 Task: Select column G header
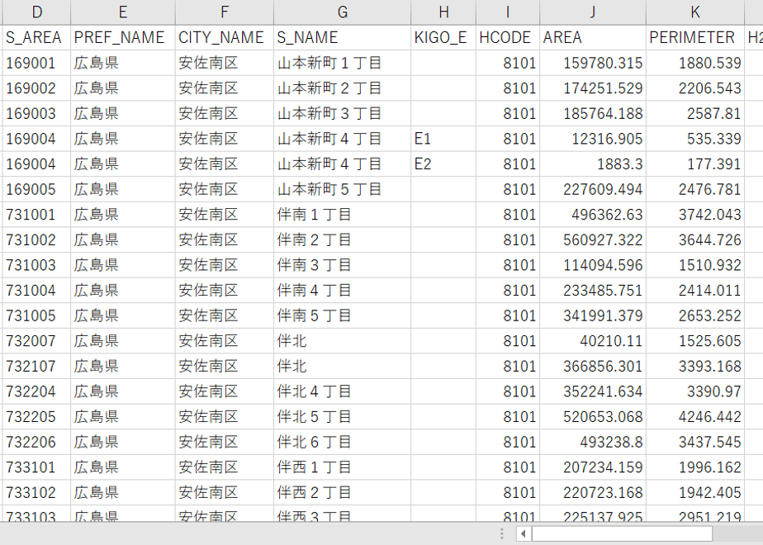click(x=342, y=12)
